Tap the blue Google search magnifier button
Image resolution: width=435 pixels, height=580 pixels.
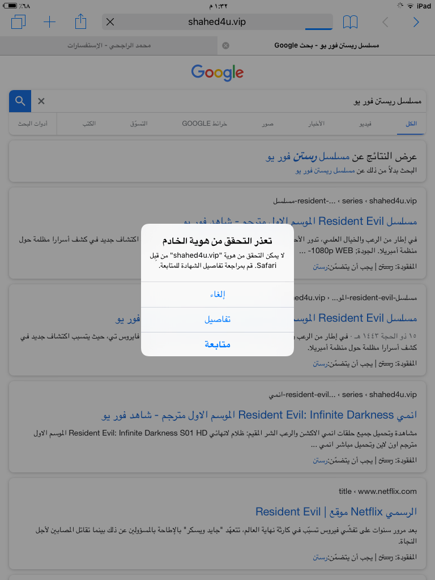coord(20,101)
